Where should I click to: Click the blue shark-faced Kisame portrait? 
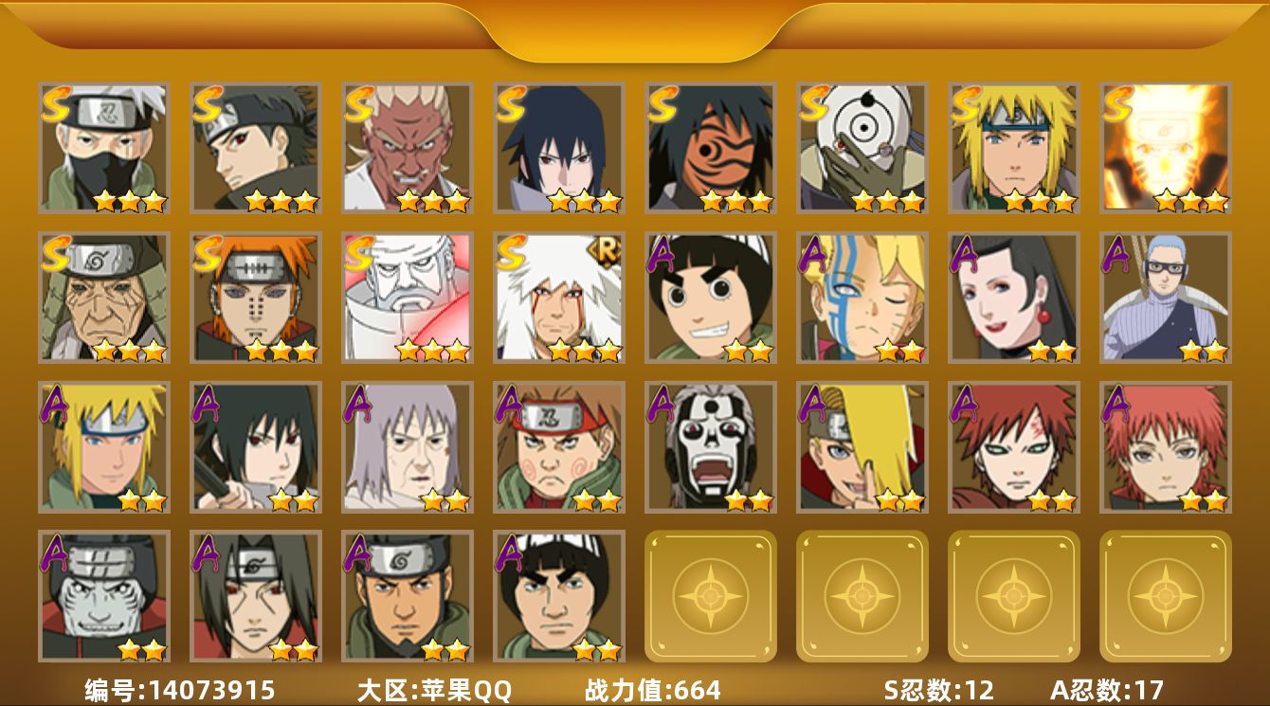(x=104, y=596)
